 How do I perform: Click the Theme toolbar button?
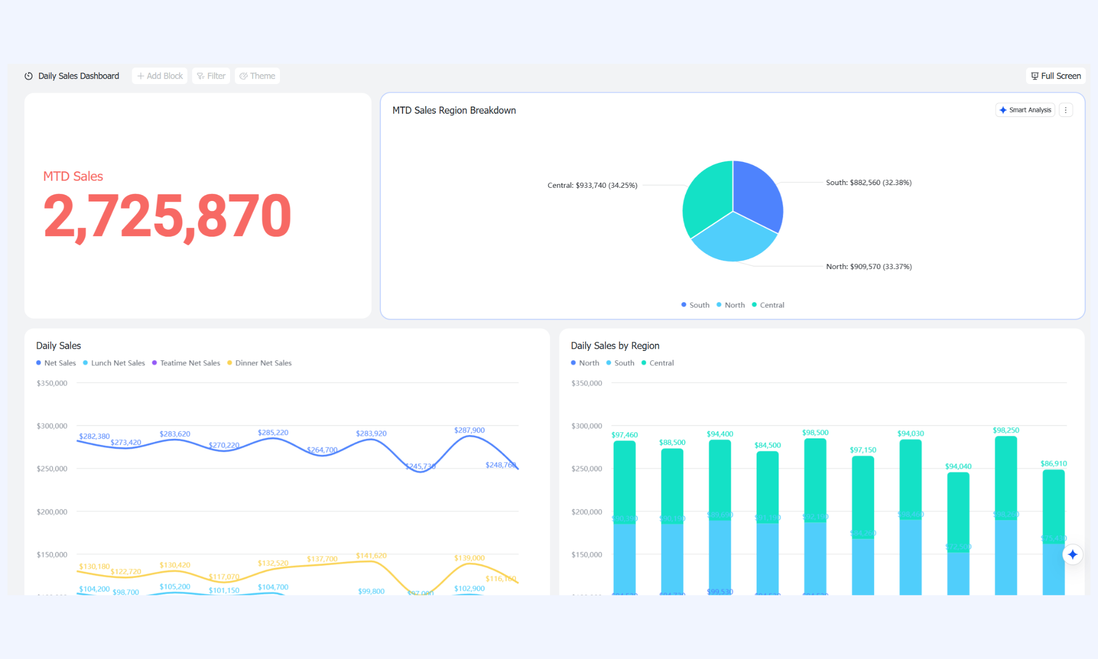257,76
